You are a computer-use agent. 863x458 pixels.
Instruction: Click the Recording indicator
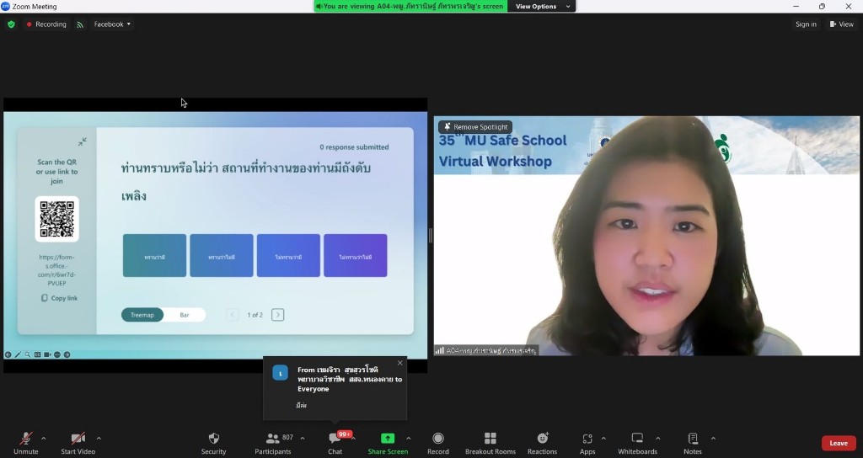(46, 24)
